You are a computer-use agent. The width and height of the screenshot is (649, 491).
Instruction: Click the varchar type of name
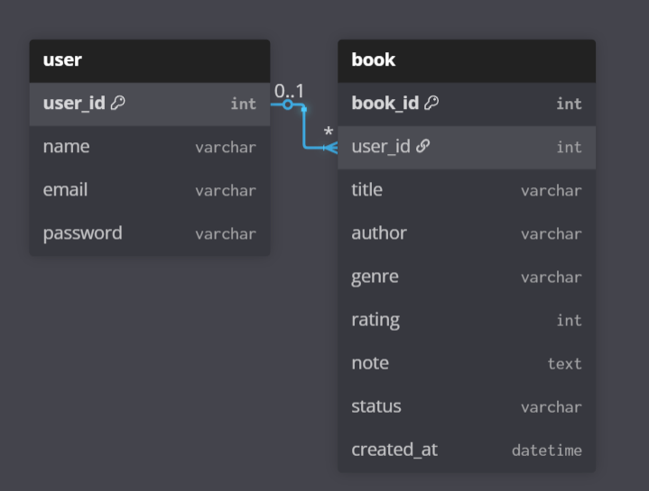(x=226, y=148)
